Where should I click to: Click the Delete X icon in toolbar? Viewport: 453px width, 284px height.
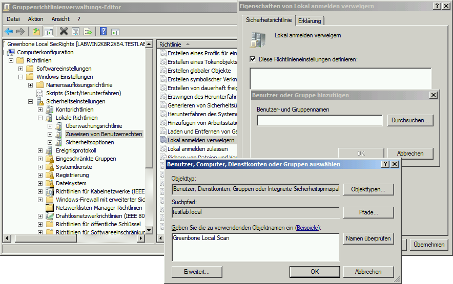(x=64, y=32)
